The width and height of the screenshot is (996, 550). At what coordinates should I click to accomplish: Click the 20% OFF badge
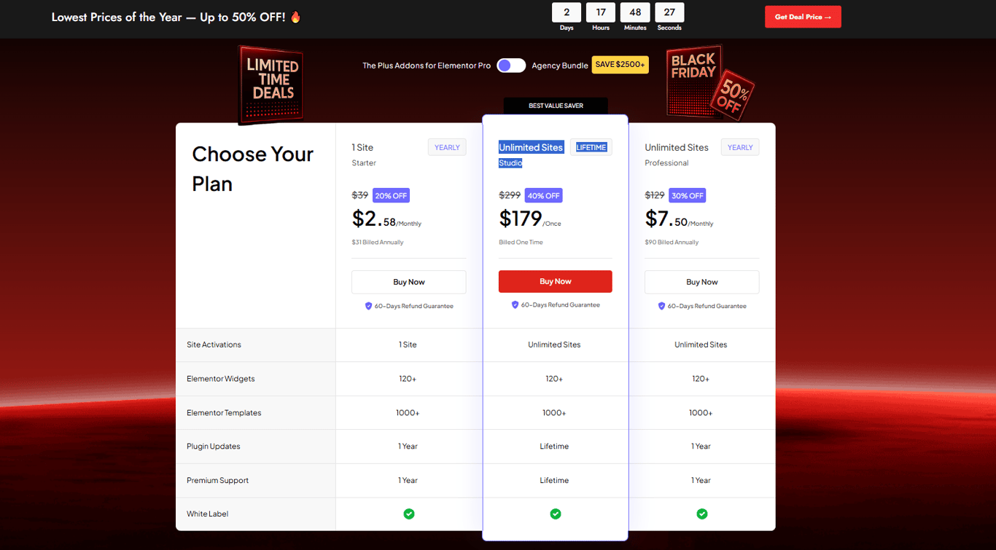[x=391, y=195]
